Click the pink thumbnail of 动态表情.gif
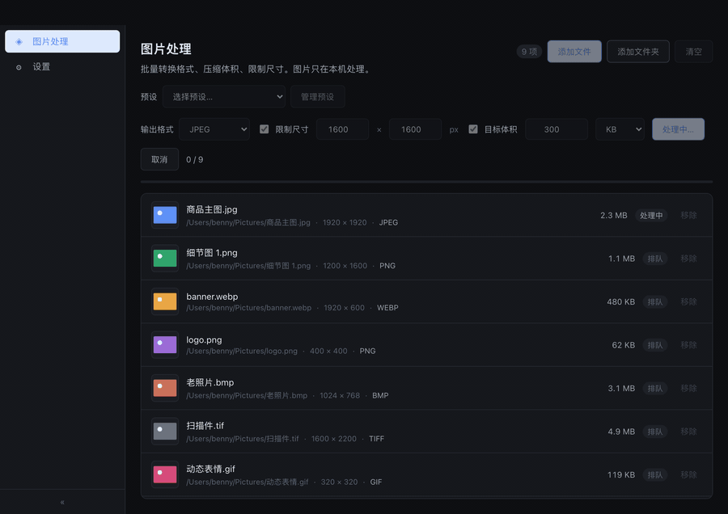Viewport: 728px width, 514px height. [x=165, y=474]
